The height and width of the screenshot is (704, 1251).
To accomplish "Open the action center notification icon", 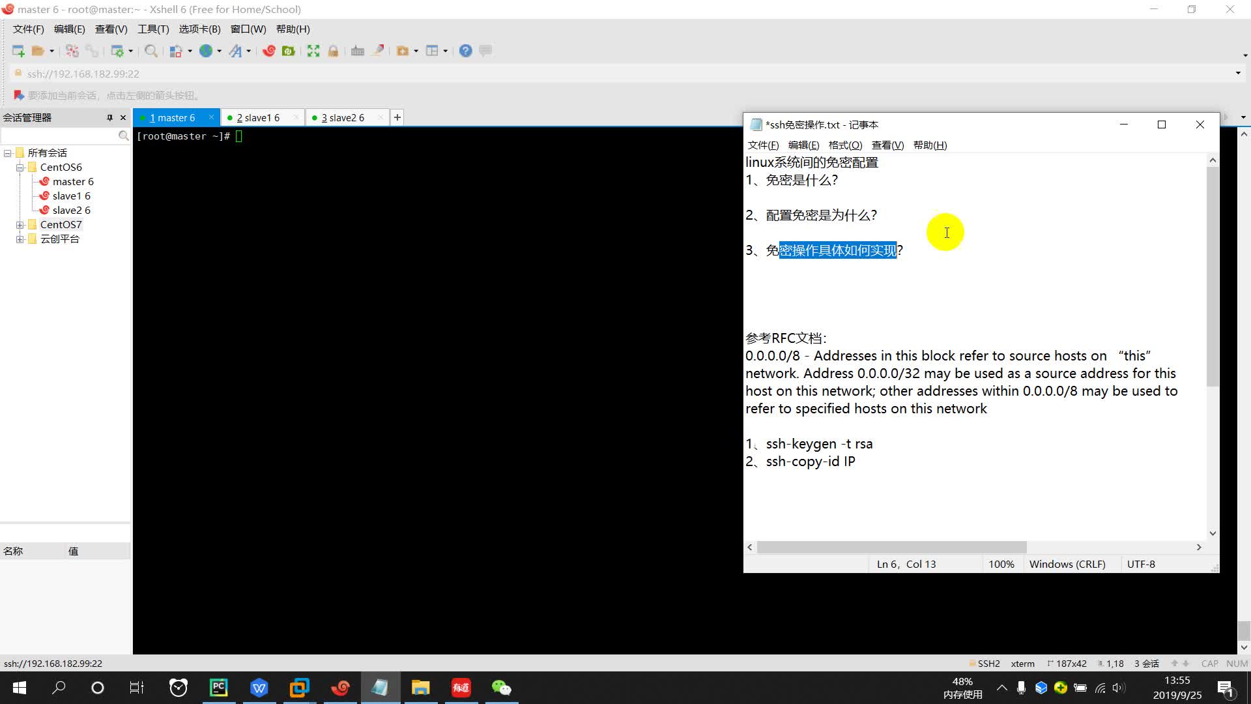I will tap(1225, 688).
